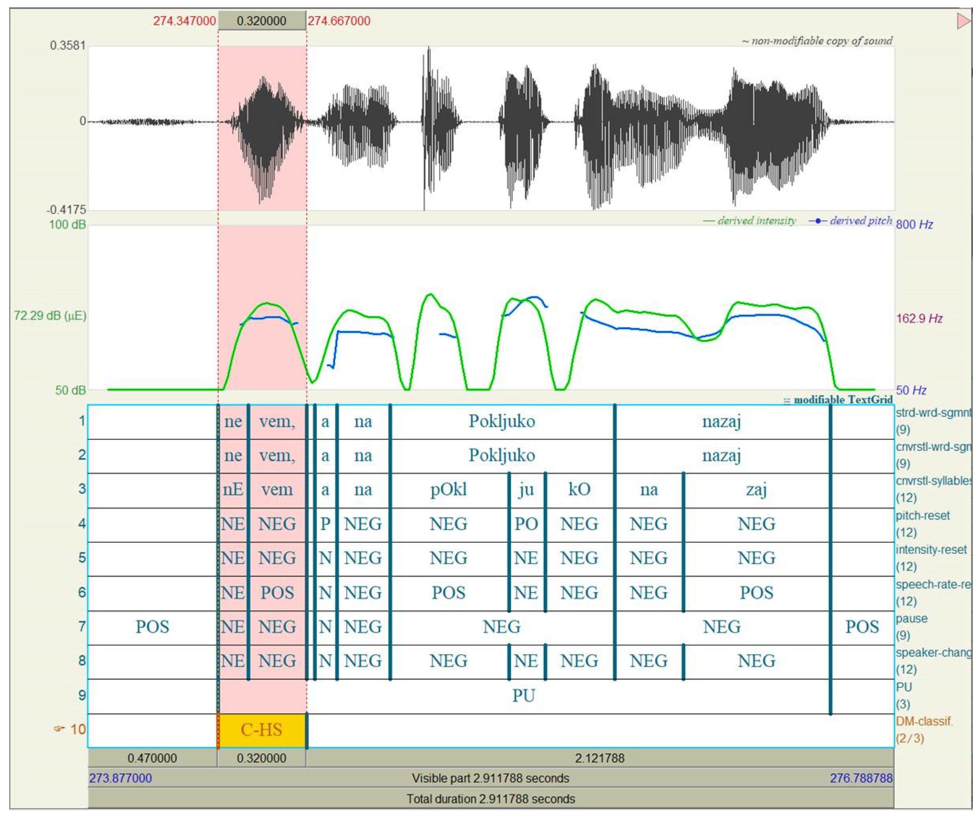Play the 0.470000 segment before the selection
The height and width of the screenshot is (816, 980).
[x=152, y=758]
